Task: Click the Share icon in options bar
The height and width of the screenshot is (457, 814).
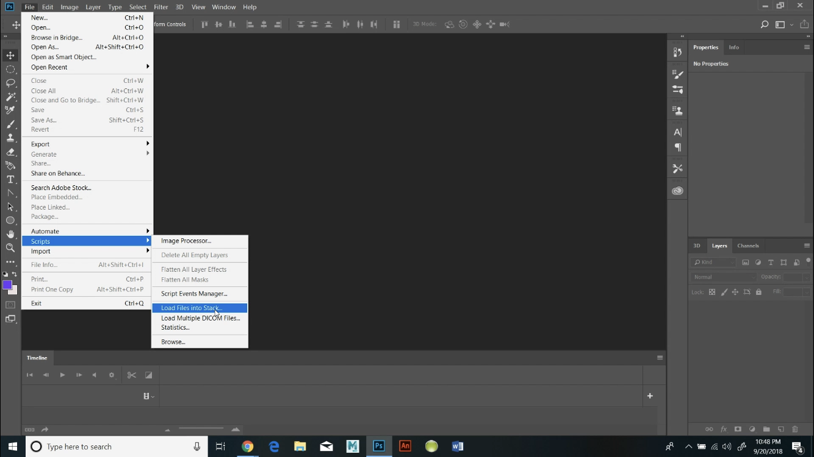Action: point(803,24)
